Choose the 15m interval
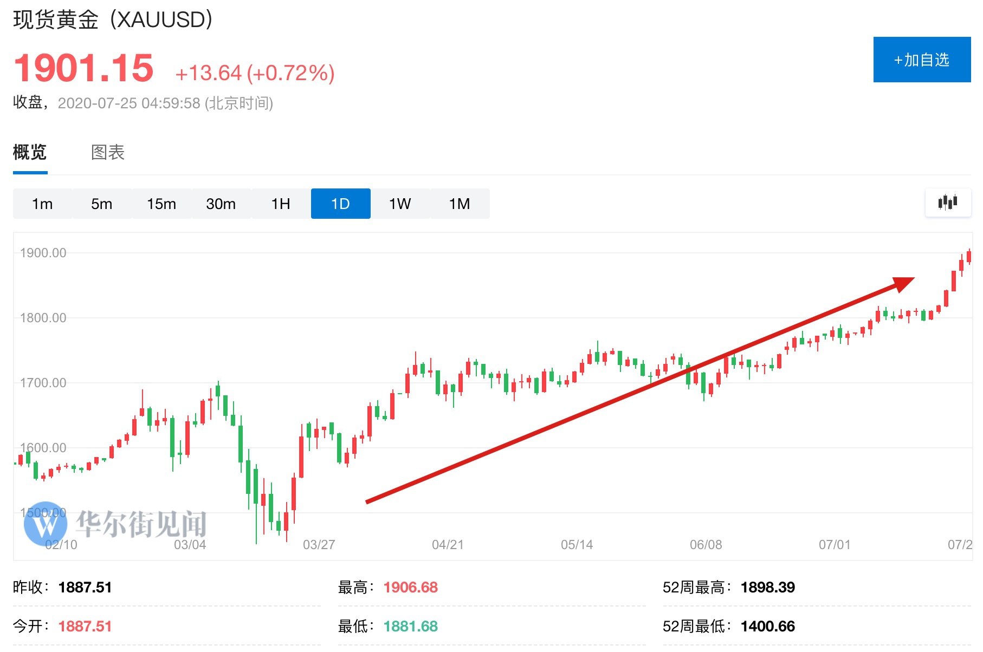Screen dimensions: 983x652 pos(161,204)
